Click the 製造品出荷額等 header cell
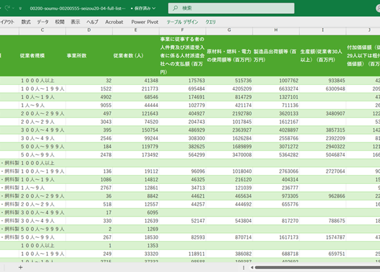The height and width of the screenshot is (272, 380). coord(276,56)
